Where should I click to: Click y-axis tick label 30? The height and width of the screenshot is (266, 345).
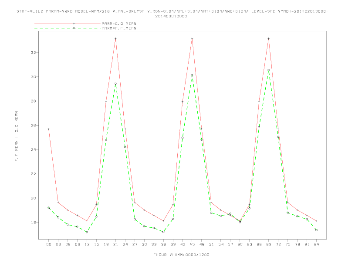(34, 77)
